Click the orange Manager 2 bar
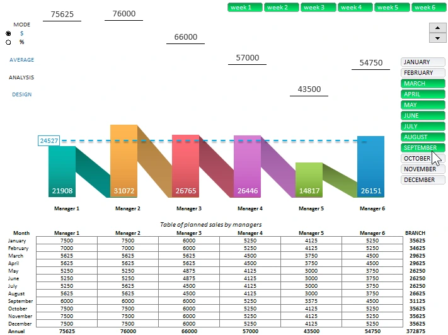 click(123, 161)
